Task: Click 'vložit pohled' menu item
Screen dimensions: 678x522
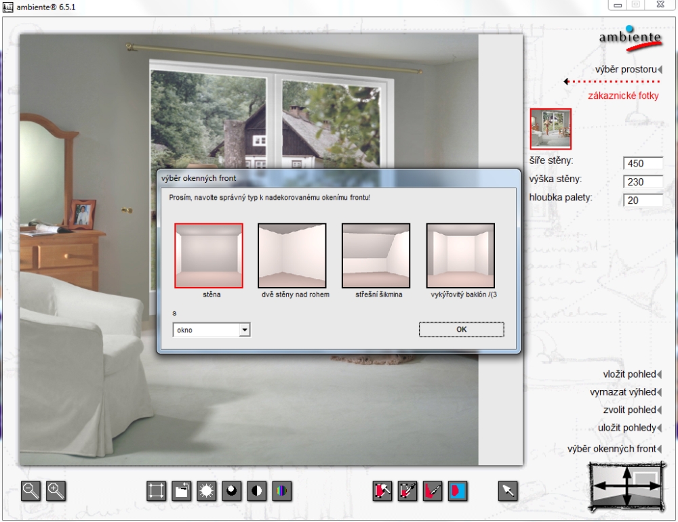Action: (x=632, y=374)
